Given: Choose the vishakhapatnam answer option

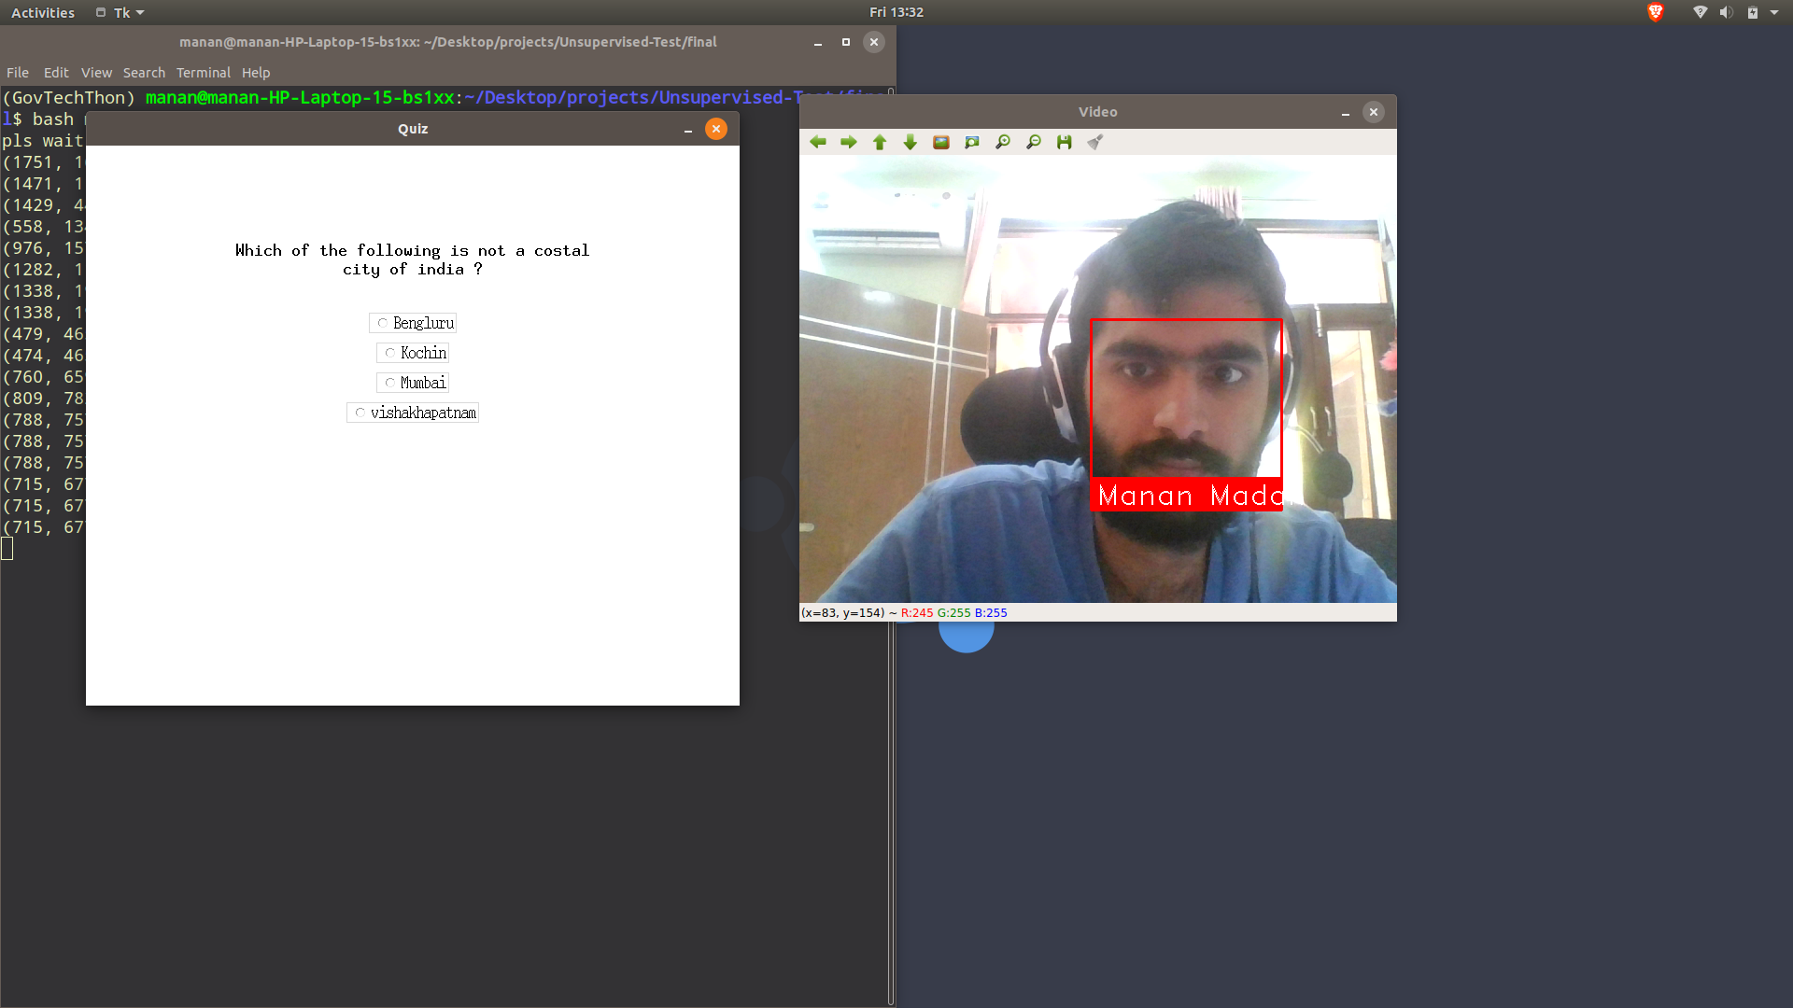Looking at the screenshot, I should 360,413.
